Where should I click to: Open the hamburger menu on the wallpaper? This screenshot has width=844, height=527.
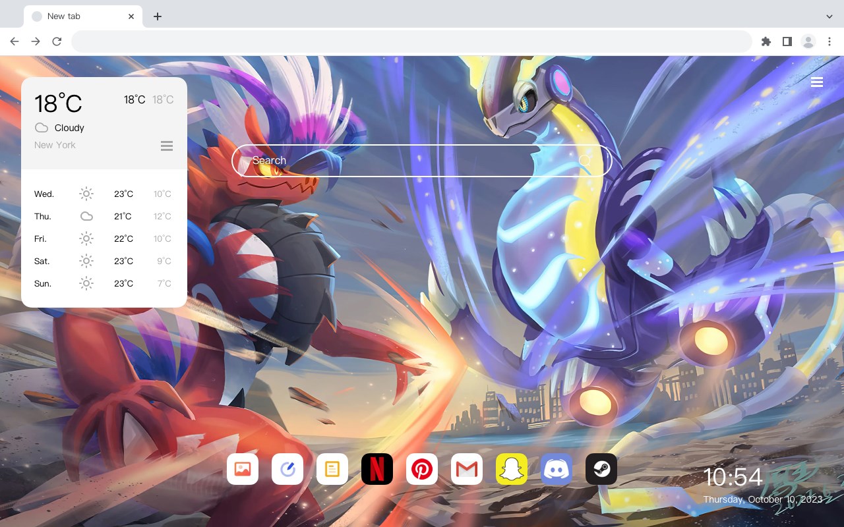tap(817, 82)
